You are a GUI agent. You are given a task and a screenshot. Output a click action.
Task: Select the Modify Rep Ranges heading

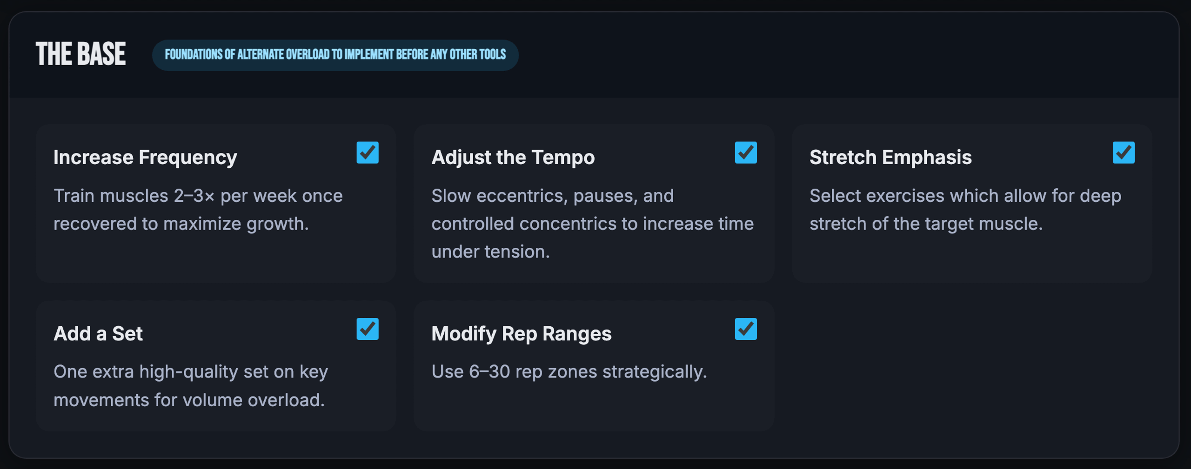pyautogui.click(x=521, y=333)
